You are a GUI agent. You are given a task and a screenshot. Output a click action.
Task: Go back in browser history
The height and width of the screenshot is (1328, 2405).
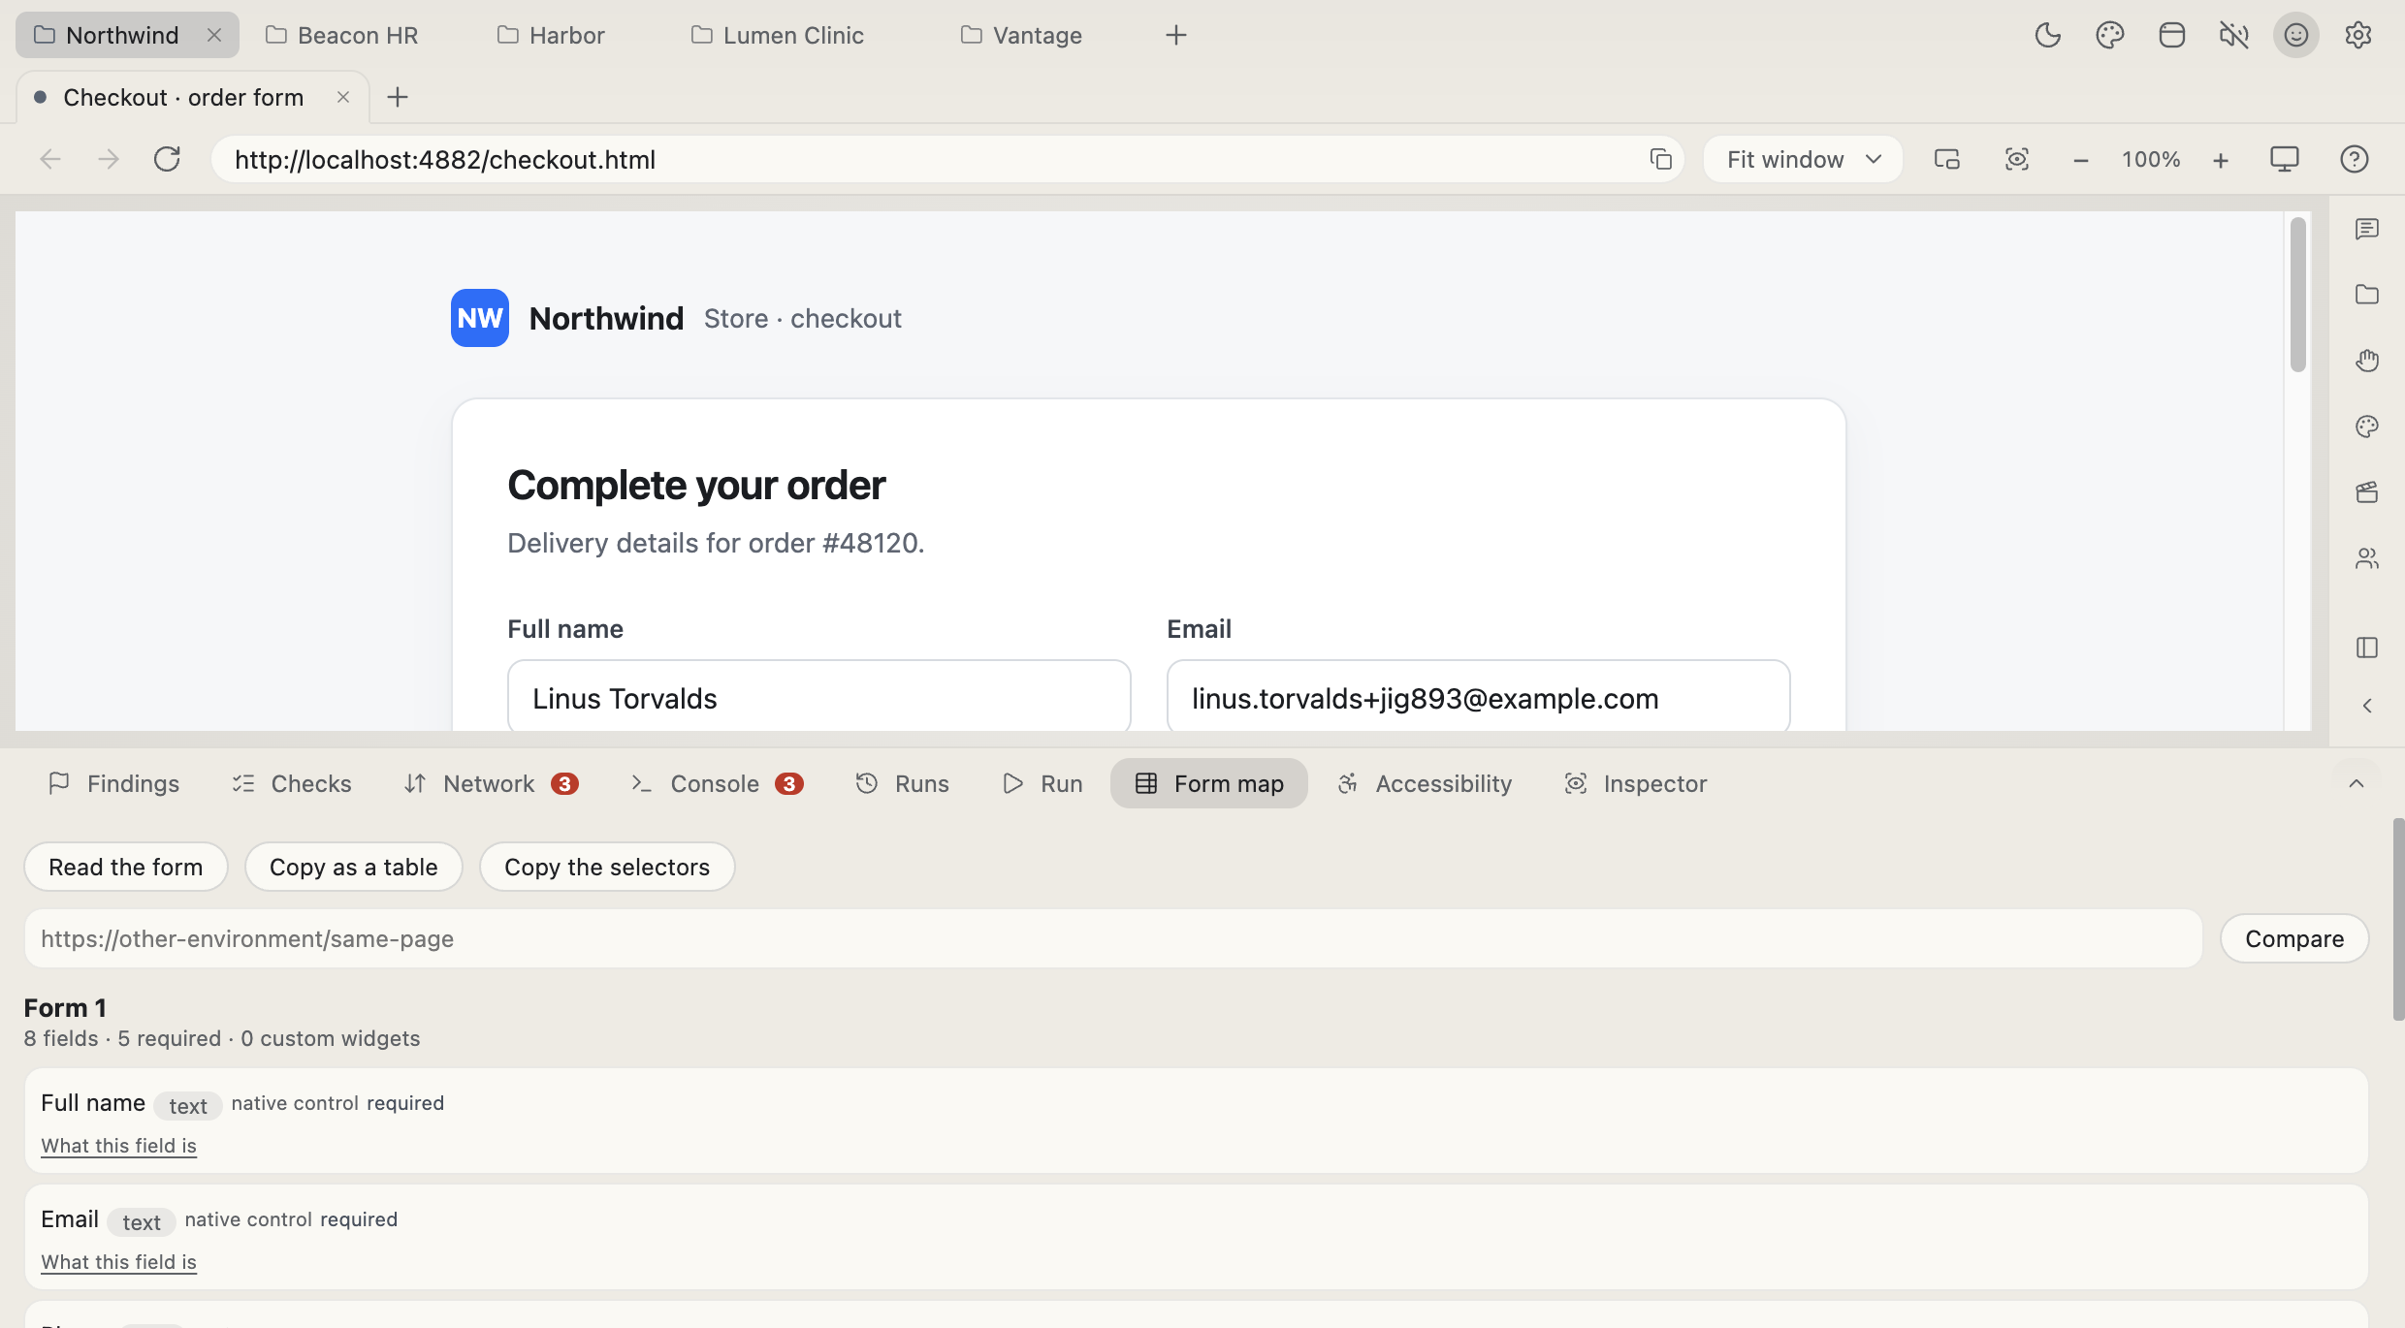[x=50, y=159]
